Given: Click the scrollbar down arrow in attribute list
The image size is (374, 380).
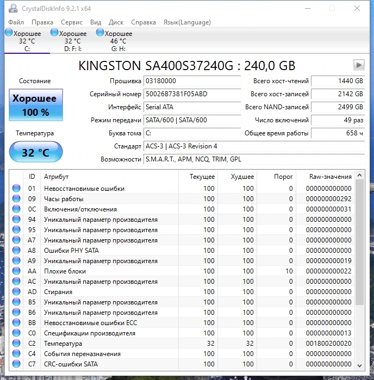Looking at the screenshot, I should coord(360,365).
